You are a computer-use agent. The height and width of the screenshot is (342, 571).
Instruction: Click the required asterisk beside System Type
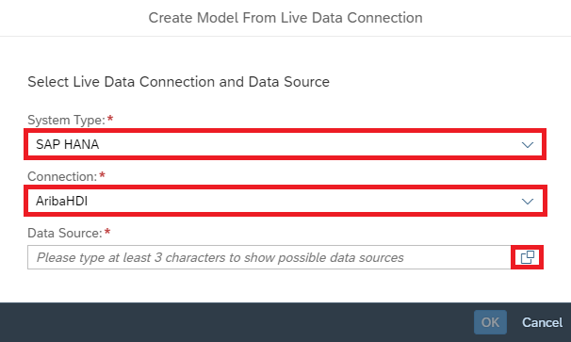coord(110,119)
